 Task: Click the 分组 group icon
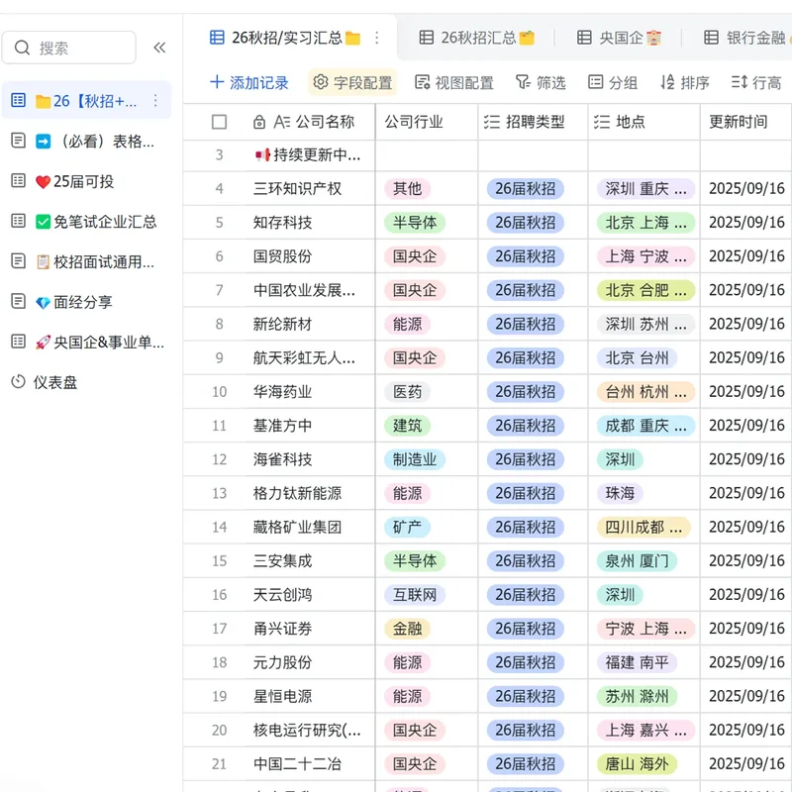pos(596,82)
